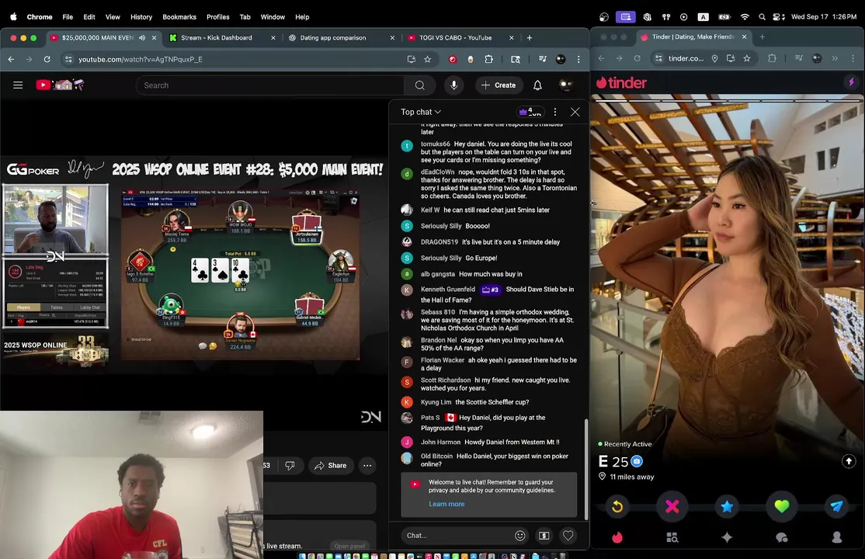
Task: Open Tinder Explore grid-search tab
Action: click(x=672, y=537)
